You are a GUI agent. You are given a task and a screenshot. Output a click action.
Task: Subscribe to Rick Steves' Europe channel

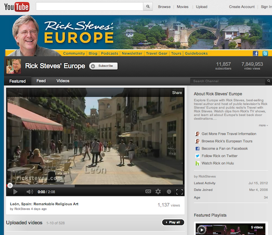pos(103,66)
